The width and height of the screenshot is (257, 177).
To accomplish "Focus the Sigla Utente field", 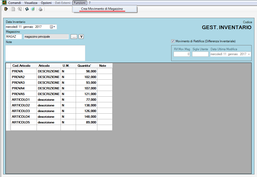I will pyautogui.click(x=200, y=54).
